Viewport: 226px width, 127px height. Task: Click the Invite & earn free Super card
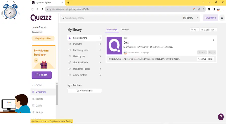44,57
